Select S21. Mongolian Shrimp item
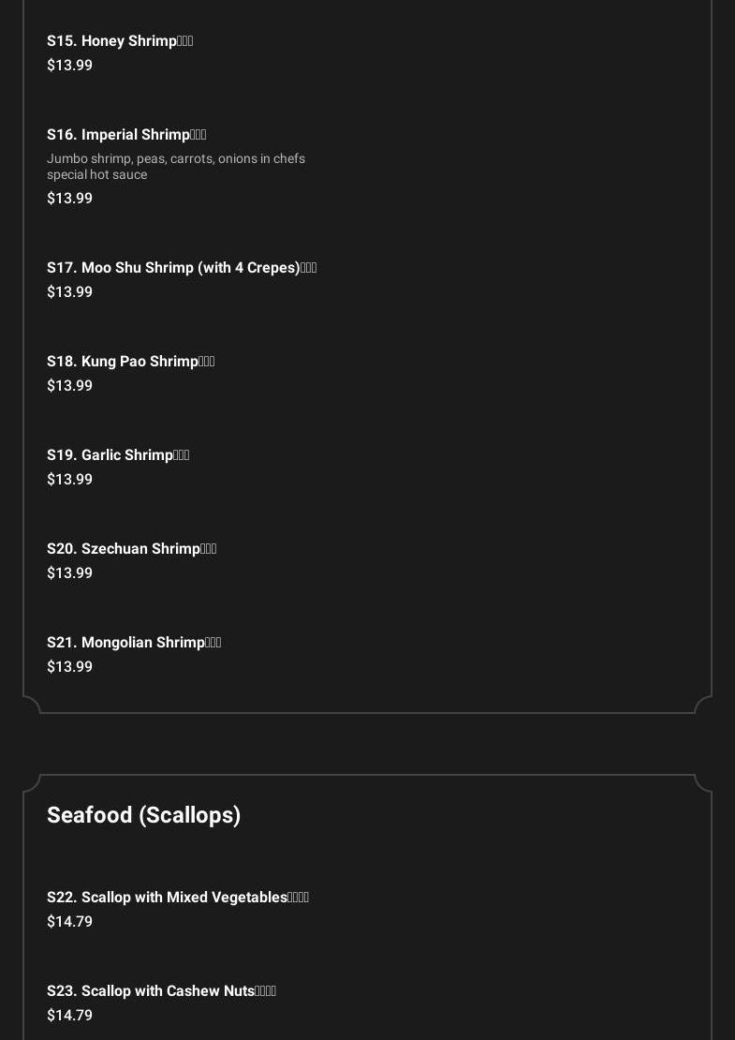The height and width of the screenshot is (1040, 735). (134, 642)
